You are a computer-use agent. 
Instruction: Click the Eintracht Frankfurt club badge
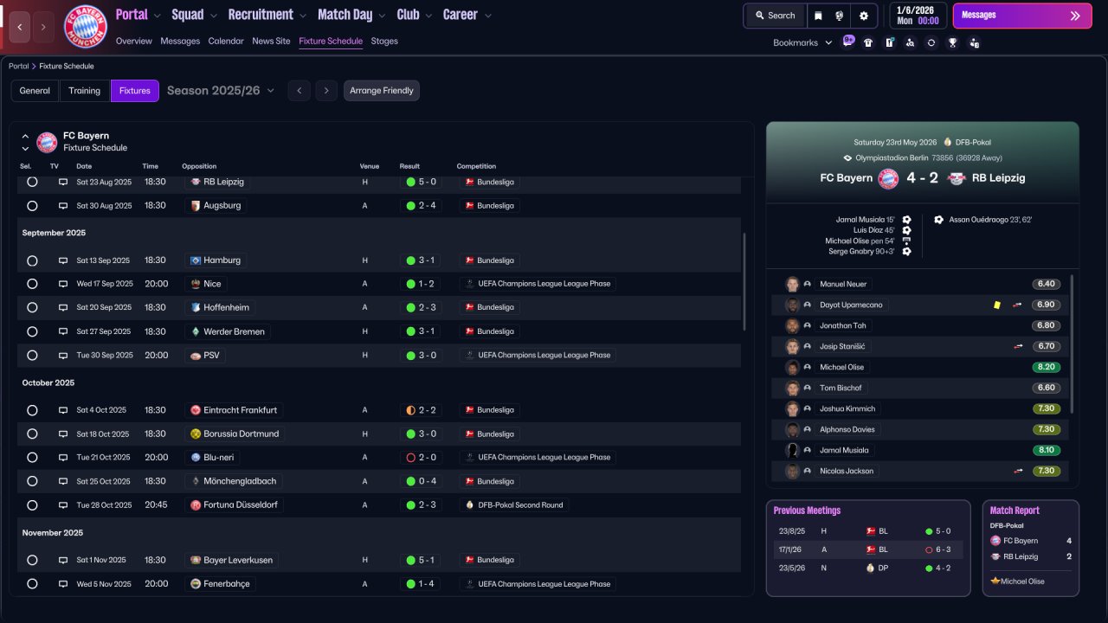click(x=196, y=410)
